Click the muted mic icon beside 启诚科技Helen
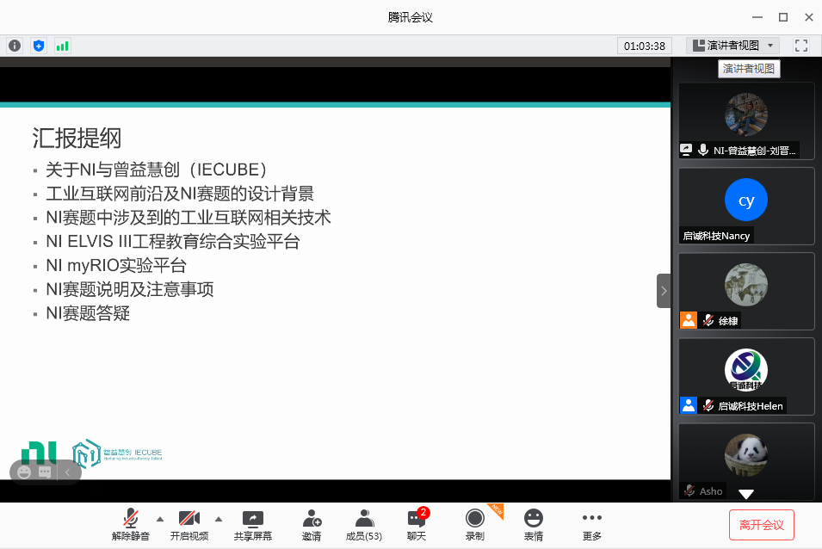Viewport: 822px width, 549px height. click(x=708, y=405)
